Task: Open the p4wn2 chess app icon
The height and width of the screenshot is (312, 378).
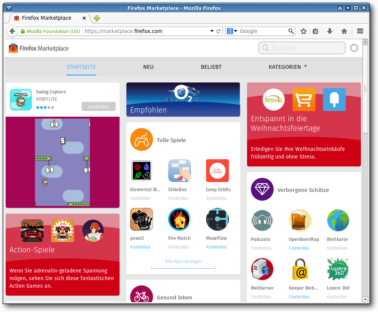Action: coord(142,219)
